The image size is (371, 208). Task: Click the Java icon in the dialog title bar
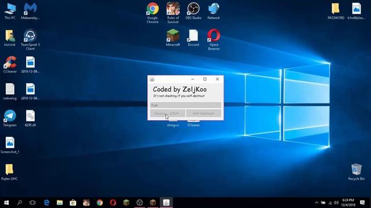point(152,79)
